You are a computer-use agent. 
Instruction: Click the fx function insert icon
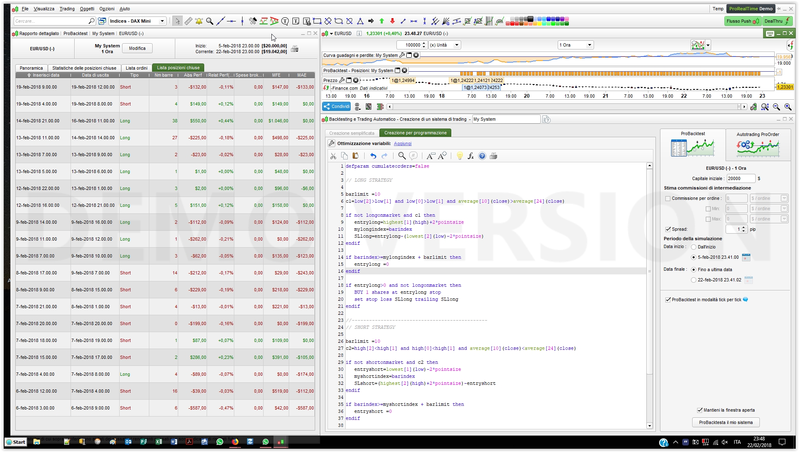point(471,156)
